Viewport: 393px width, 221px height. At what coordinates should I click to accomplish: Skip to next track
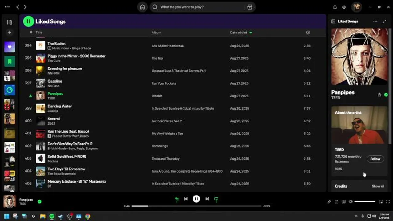click(x=207, y=199)
